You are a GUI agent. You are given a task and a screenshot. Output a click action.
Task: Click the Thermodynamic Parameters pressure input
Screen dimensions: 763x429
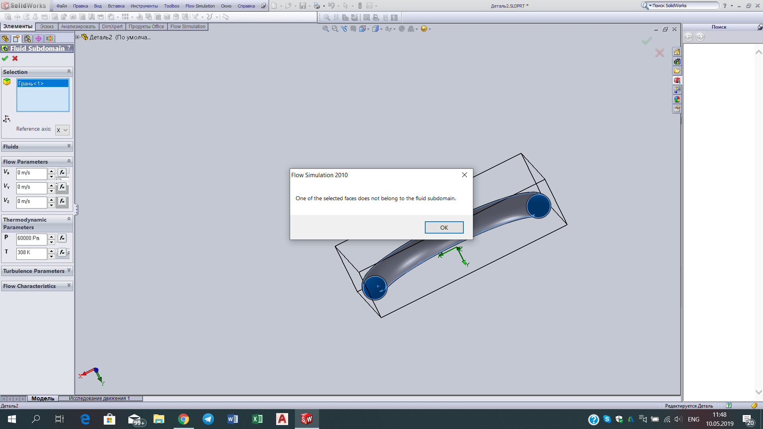(x=31, y=239)
